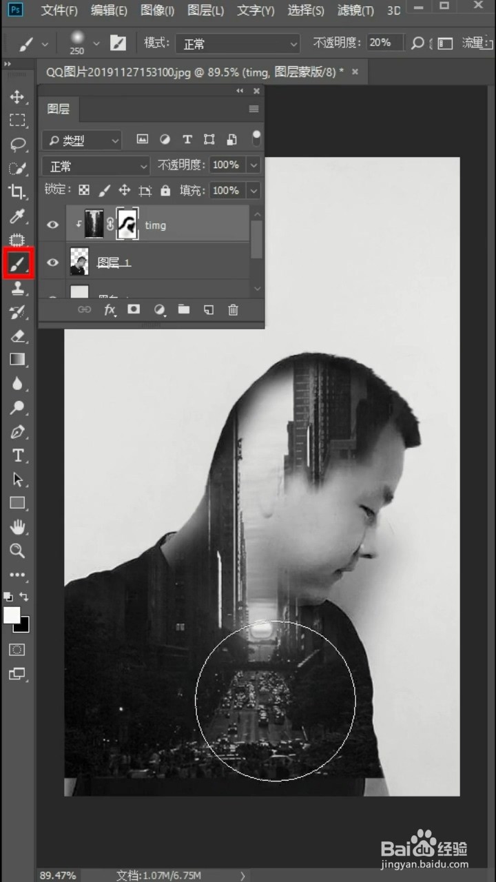Screen dimensions: 496x882
Task: Select the Move tool
Action: point(17,96)
